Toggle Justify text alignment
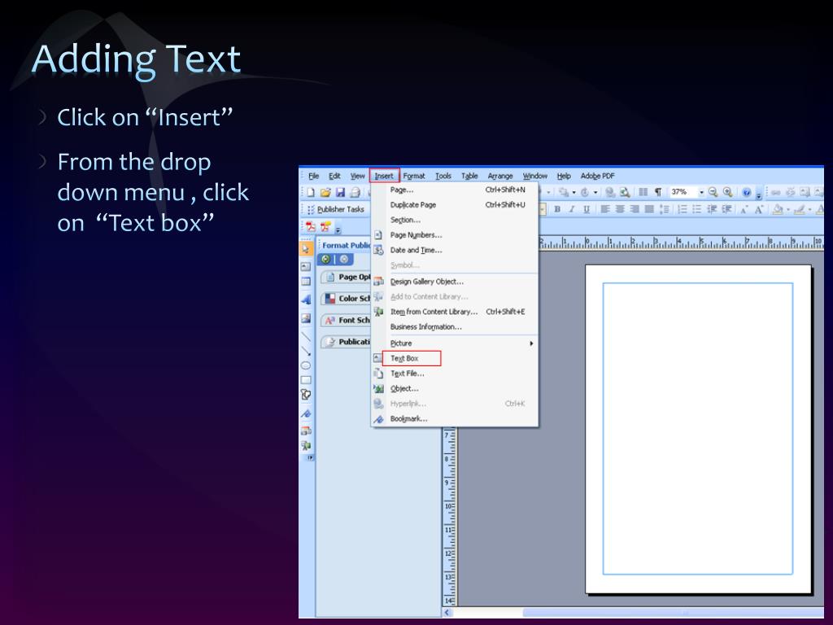The image size is (833, 625). (649, 209)
